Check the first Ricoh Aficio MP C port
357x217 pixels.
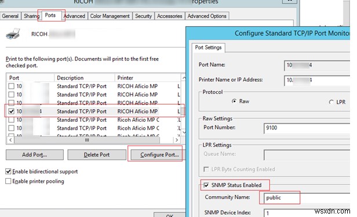tap(12, 120)
